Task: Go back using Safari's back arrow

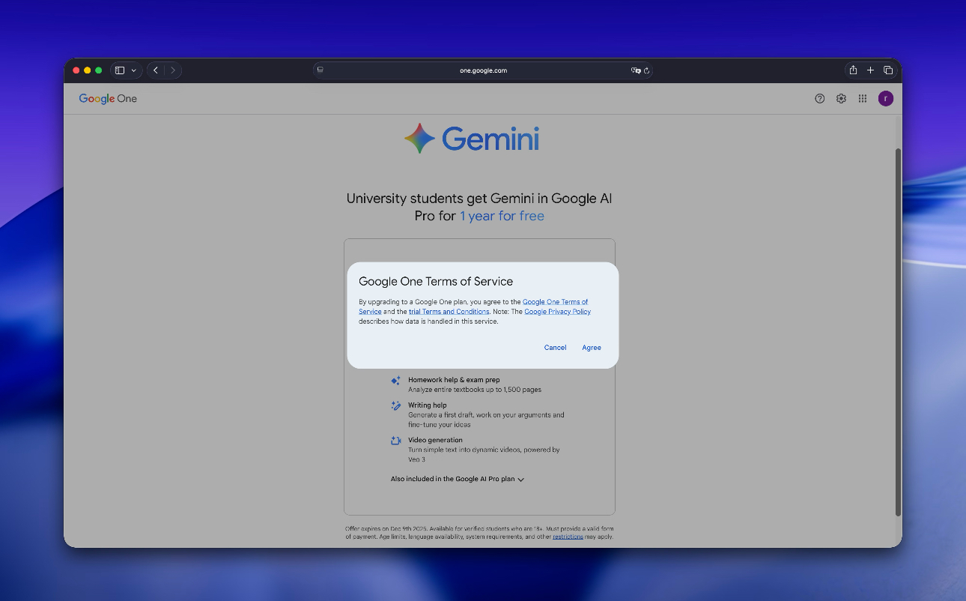Action: point(156,70)
